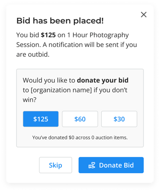
Task: Click the 'You bid' text
Action: (28, 35)
